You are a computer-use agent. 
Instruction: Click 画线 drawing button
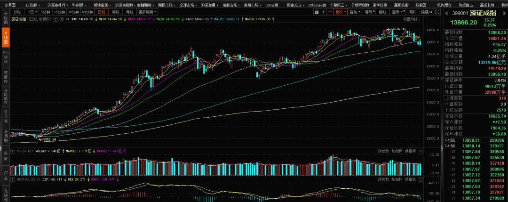tap(382, 12)
